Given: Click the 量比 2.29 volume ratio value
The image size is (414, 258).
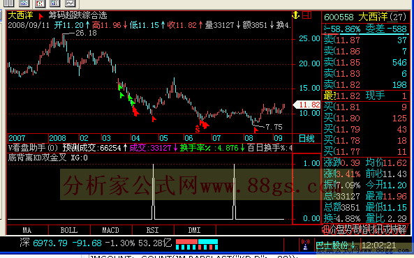Looking at the screenshot, I should click(386, 219).
